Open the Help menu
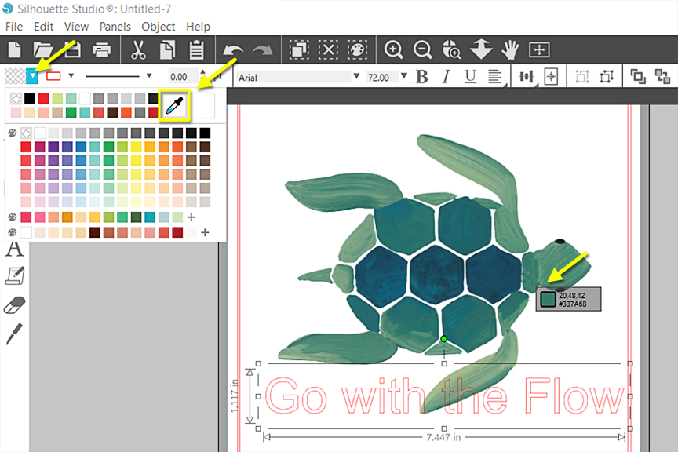 [198, 27]
